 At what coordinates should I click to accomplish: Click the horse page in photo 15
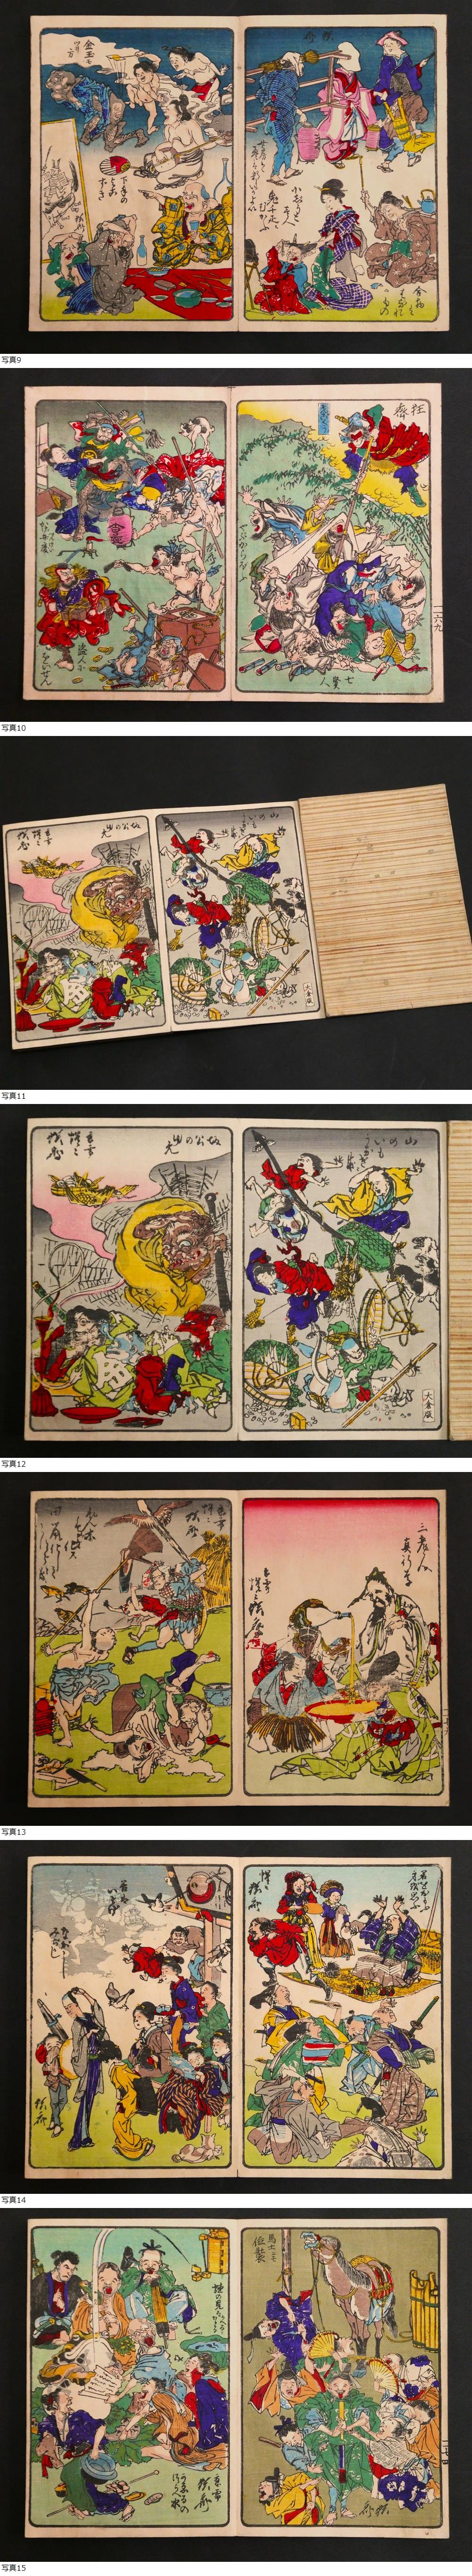coord(340,2385)
